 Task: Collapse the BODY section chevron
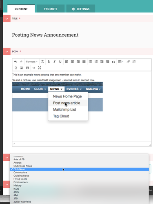[7, 51]
